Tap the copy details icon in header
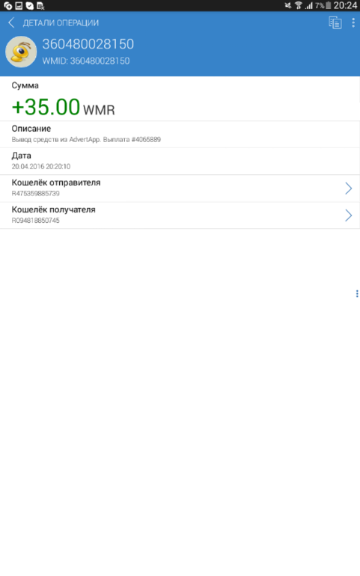The width and height of the screenshot is (360, 576). [335, 22]
